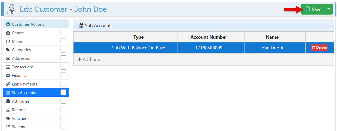Click the Memos note icon
Viewport: 337px width, 131px height.
(8, 42)
